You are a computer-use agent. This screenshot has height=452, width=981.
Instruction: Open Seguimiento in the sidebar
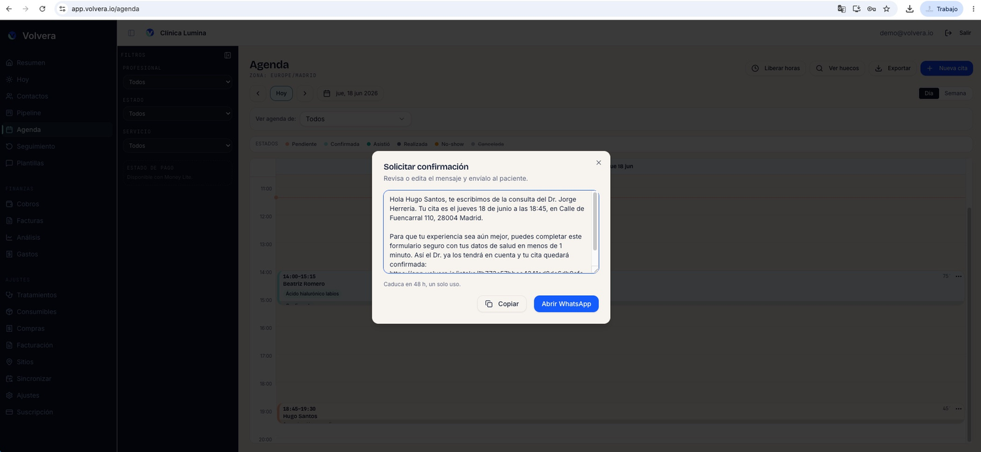click(x=36, y=146)
